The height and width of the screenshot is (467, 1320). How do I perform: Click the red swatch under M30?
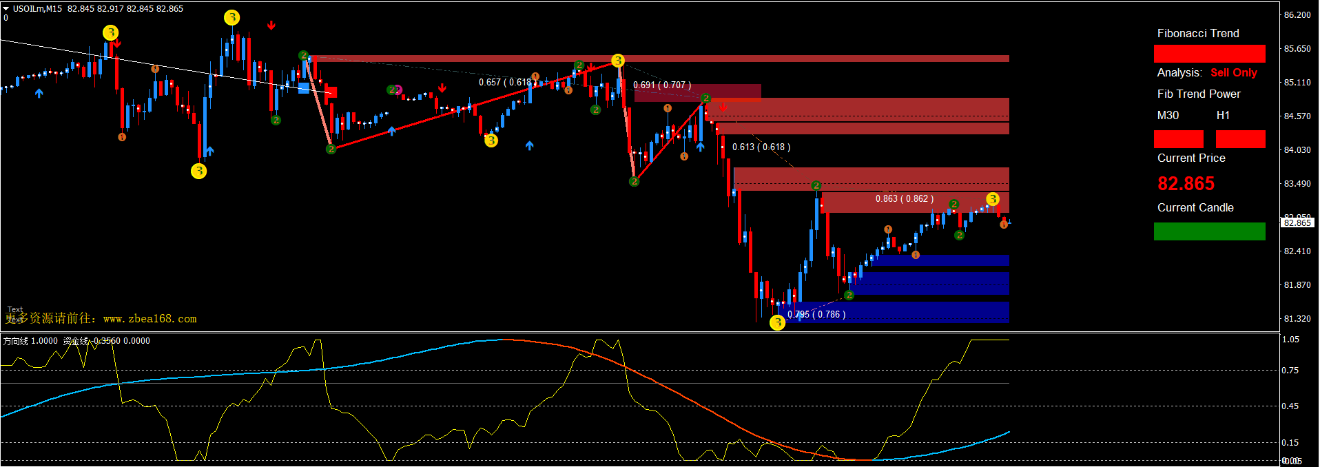click(1179, 139)
